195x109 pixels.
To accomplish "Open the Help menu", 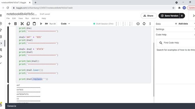I will 44,18.
